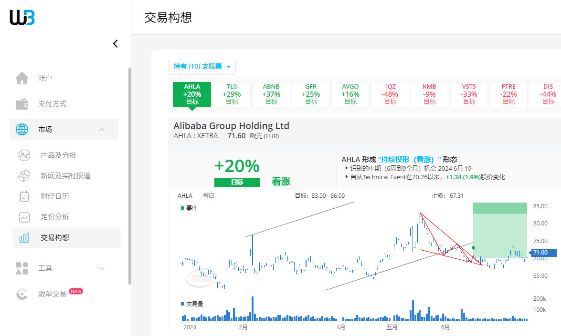Viewport: 561px width, 336px height.
Task: Open 产品及分析 icon
Action: [x=24, y=155]
